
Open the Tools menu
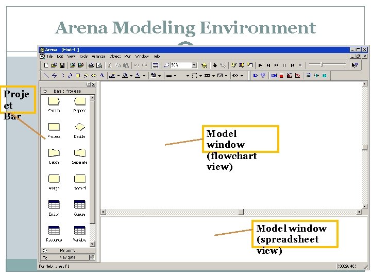(83, 56)
